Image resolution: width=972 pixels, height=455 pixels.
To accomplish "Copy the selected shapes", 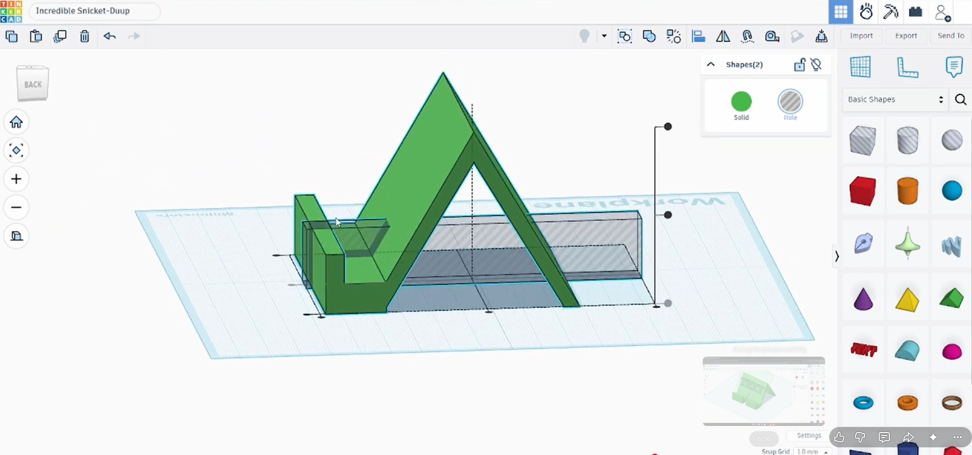I will pos(11,36).
